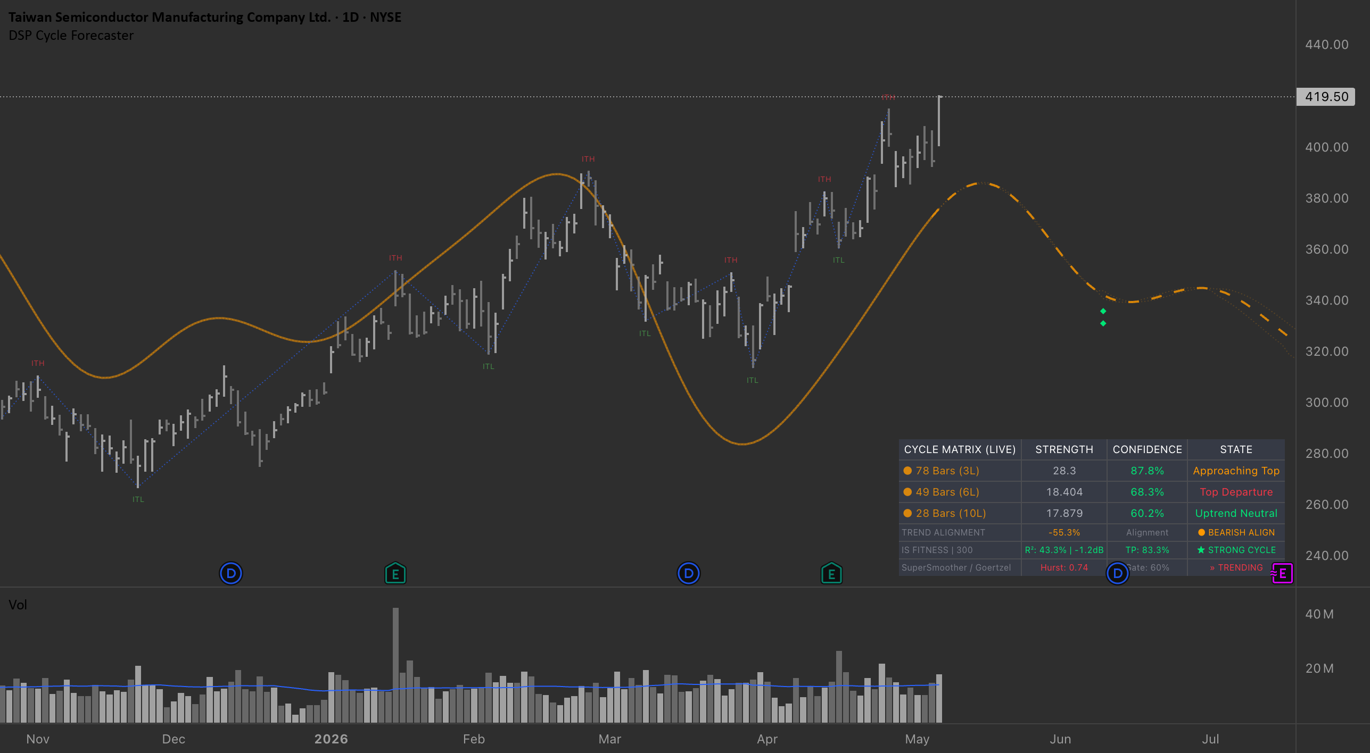Click the Vol indicator label
The image size is (1370, 753).
18,605
